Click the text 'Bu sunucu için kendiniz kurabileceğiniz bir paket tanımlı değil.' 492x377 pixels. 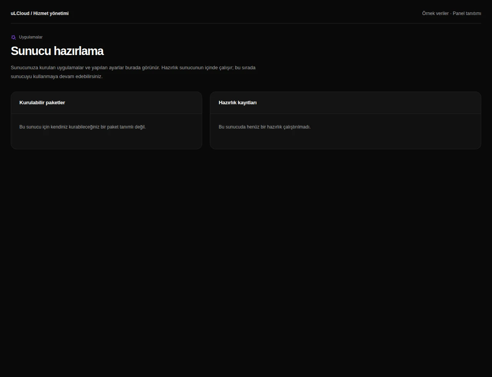click(83, 127)
